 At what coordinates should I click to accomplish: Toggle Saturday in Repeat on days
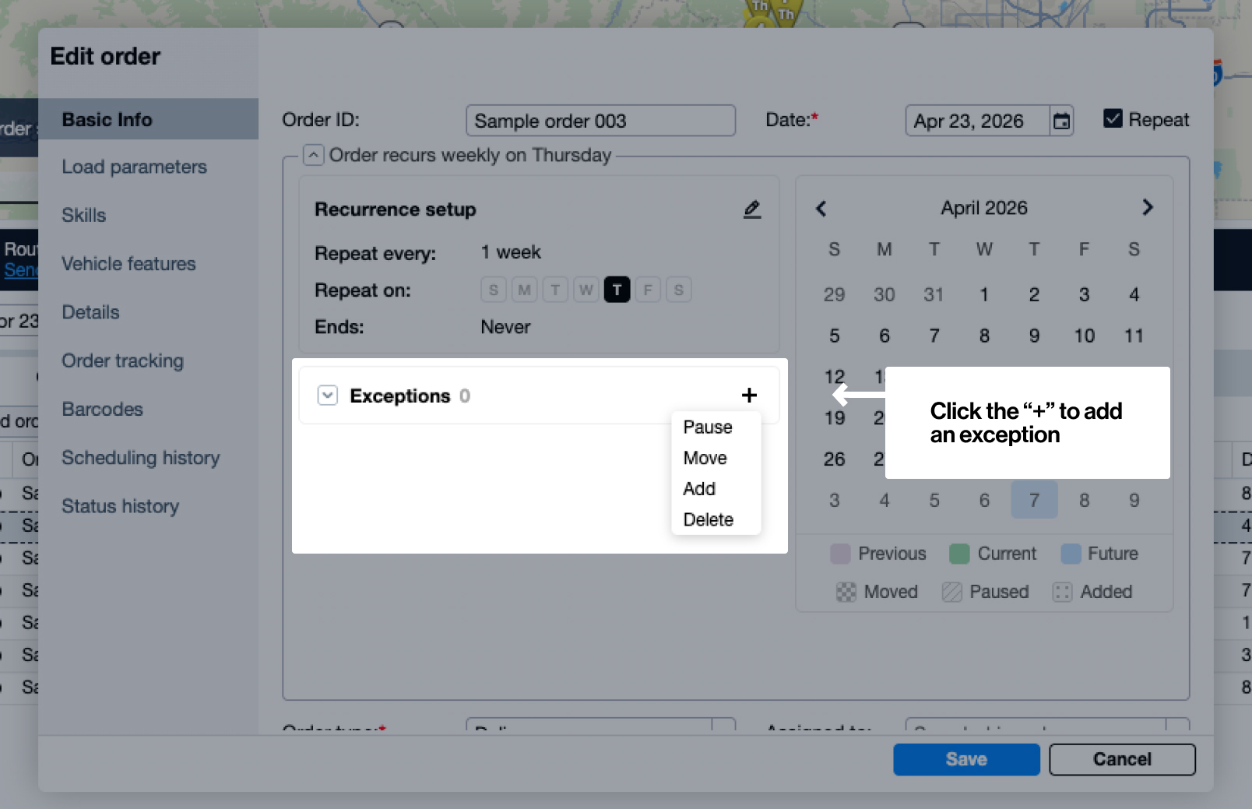(x=679, y=290)
